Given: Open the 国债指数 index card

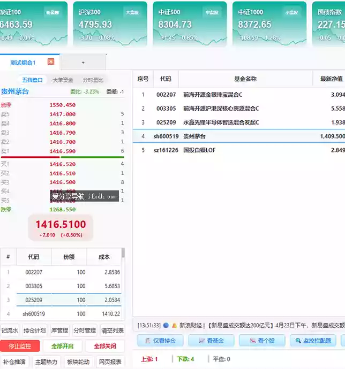Looking at the screenshot, I should click(x=329, y=24).
